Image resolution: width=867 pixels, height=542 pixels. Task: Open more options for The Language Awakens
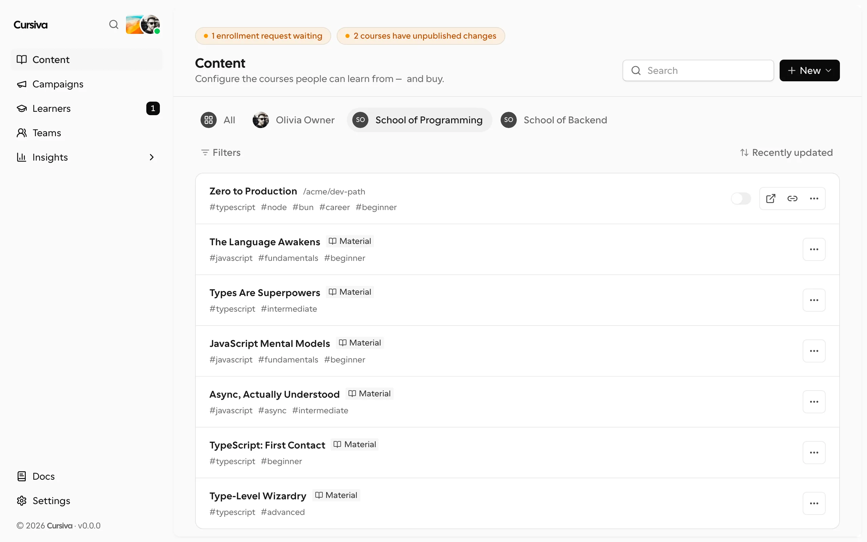pyautogui.click(x=814, y=250)
